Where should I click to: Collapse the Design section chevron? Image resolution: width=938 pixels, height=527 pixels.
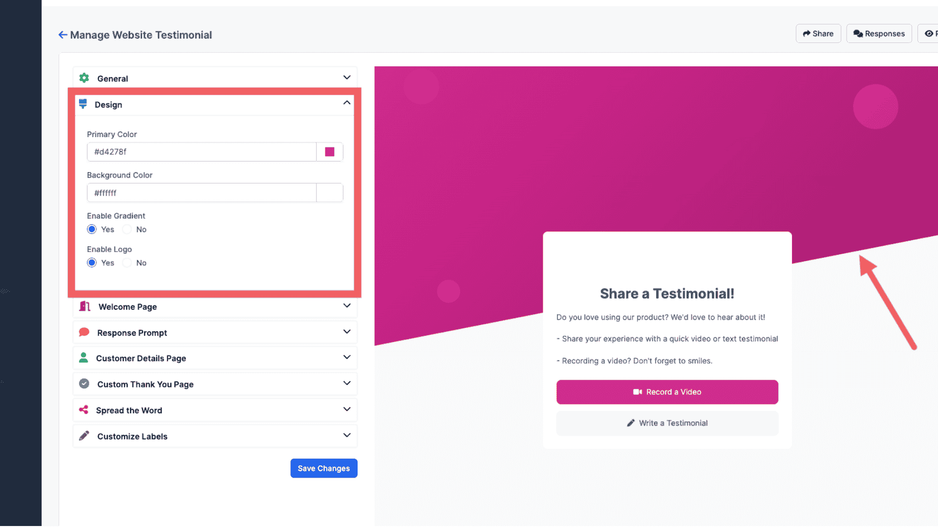(347, 103)
